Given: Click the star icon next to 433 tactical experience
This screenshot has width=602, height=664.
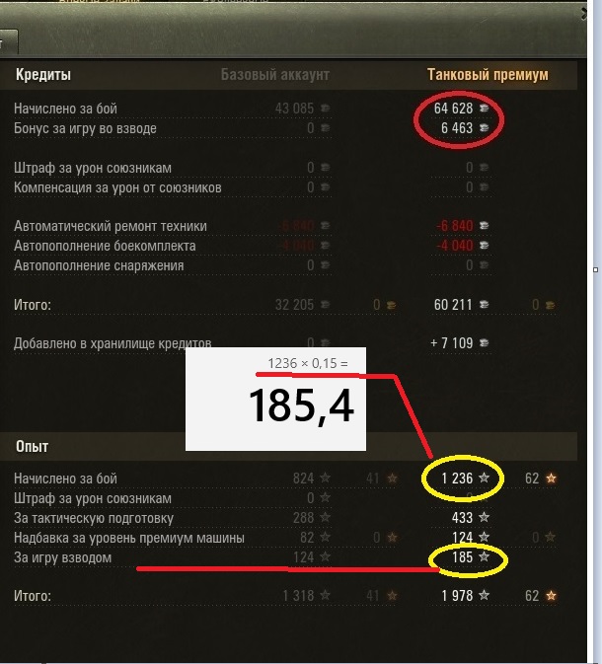Looking at the screenshot, I should tap(484, 518).
